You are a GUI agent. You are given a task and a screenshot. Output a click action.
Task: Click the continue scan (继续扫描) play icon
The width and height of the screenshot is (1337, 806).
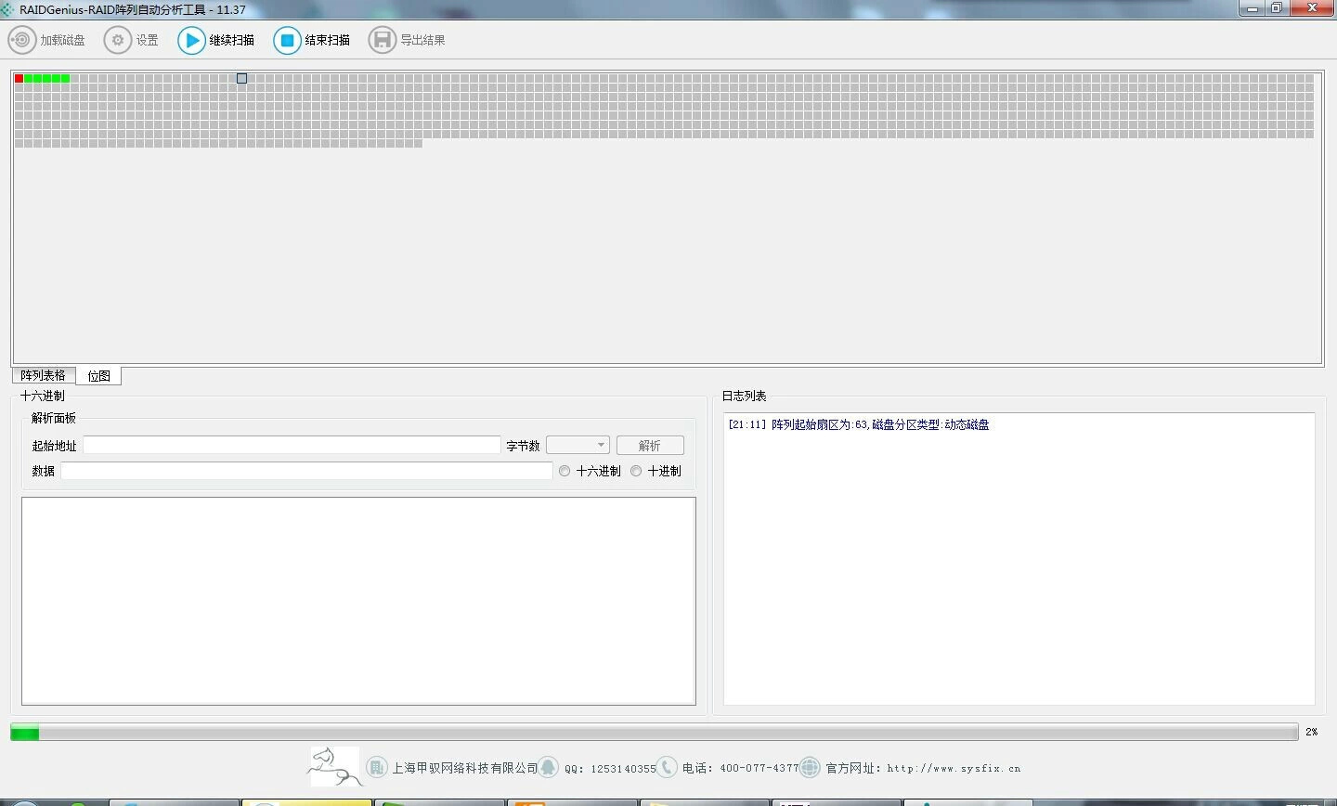191,40
